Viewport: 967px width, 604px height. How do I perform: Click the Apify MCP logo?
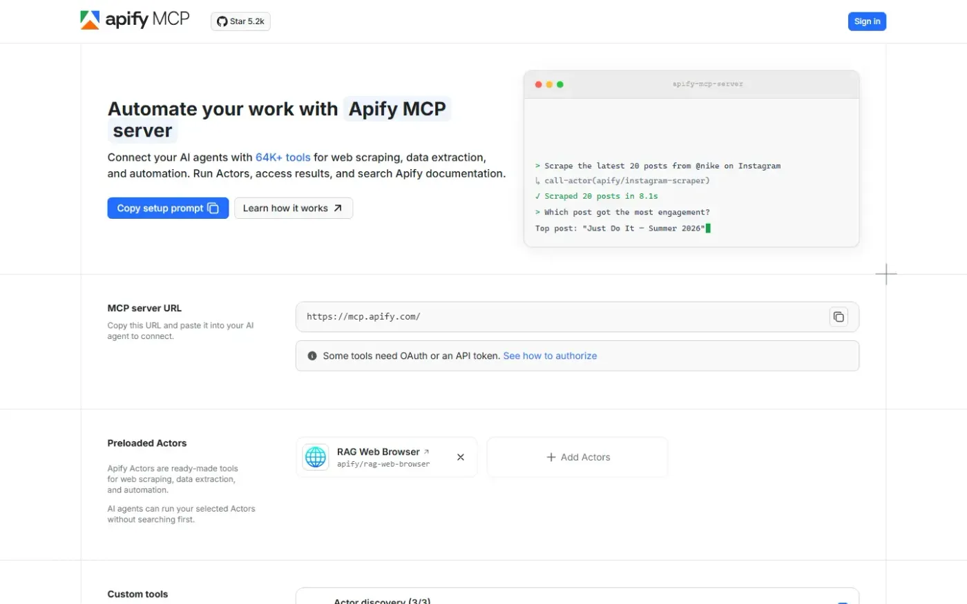[135, 20]
